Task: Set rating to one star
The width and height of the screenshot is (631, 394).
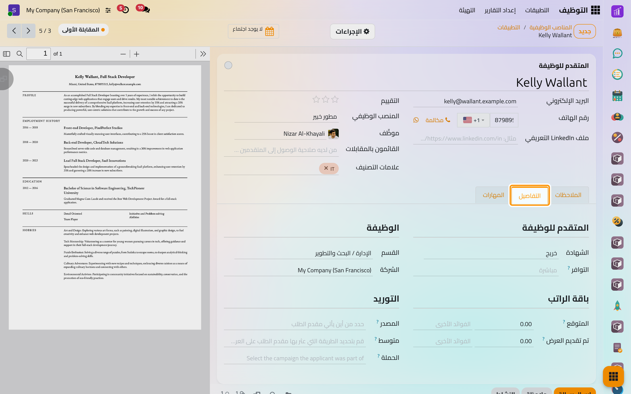Action: coord(335,99)
